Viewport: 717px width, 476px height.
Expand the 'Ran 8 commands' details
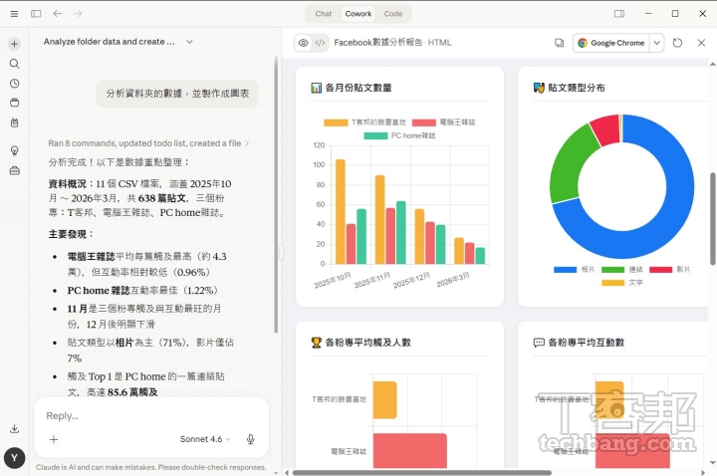coord(149,143)
